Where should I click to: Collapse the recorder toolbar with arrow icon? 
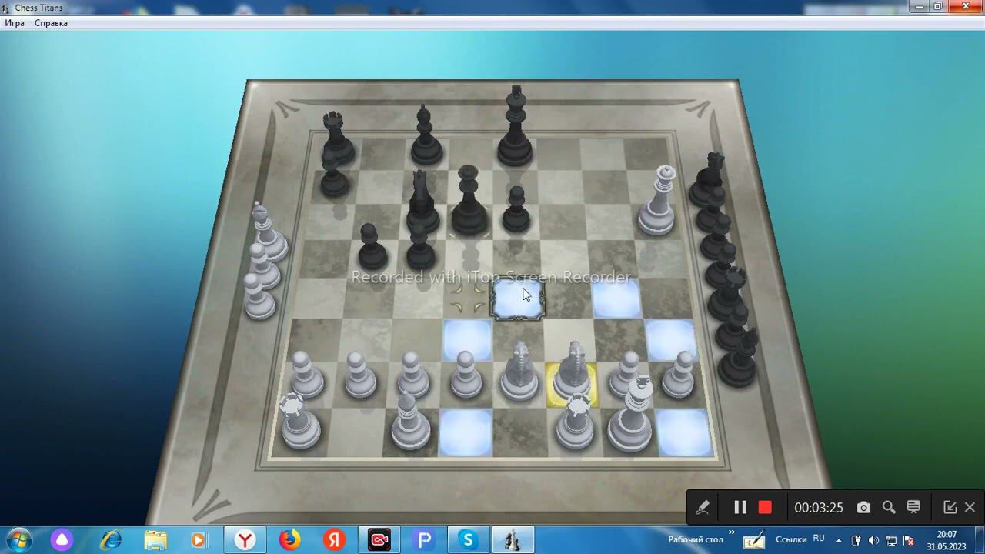pyautogui.click(x=950, y=507)
